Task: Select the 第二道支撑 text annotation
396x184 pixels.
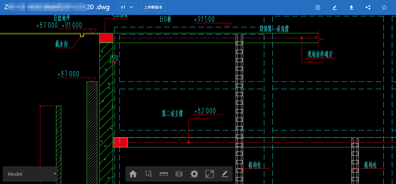Action: (x=172, y=114)
